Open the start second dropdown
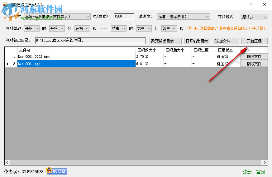 pyautogui.click(x=82, y=28)
